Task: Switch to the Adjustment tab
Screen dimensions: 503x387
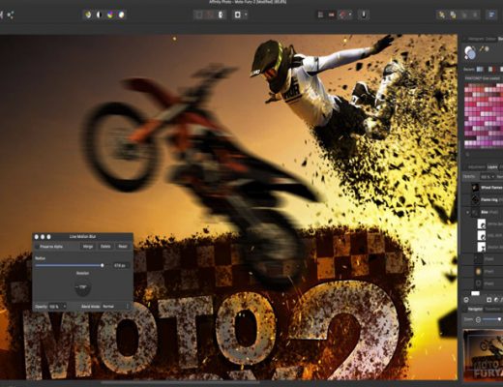Action: [476, 167]
